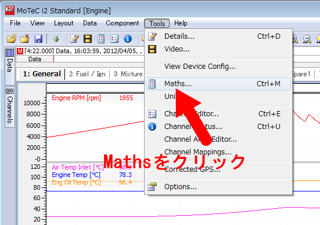Screen dimensions: 320x225
Task: Open the Layout menu
Action: click(64, 23)
